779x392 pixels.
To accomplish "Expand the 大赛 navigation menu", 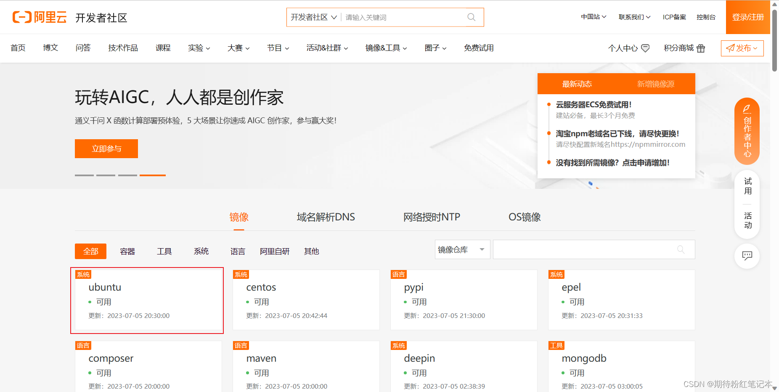I will click(238, 48).
